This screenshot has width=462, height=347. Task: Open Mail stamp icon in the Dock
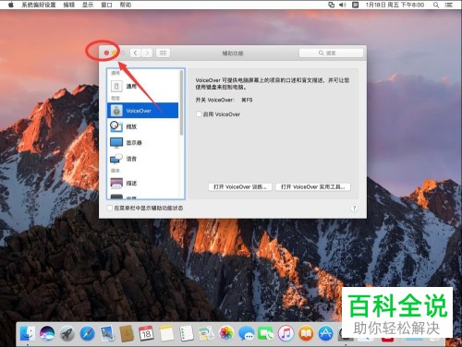coord(106,333)
